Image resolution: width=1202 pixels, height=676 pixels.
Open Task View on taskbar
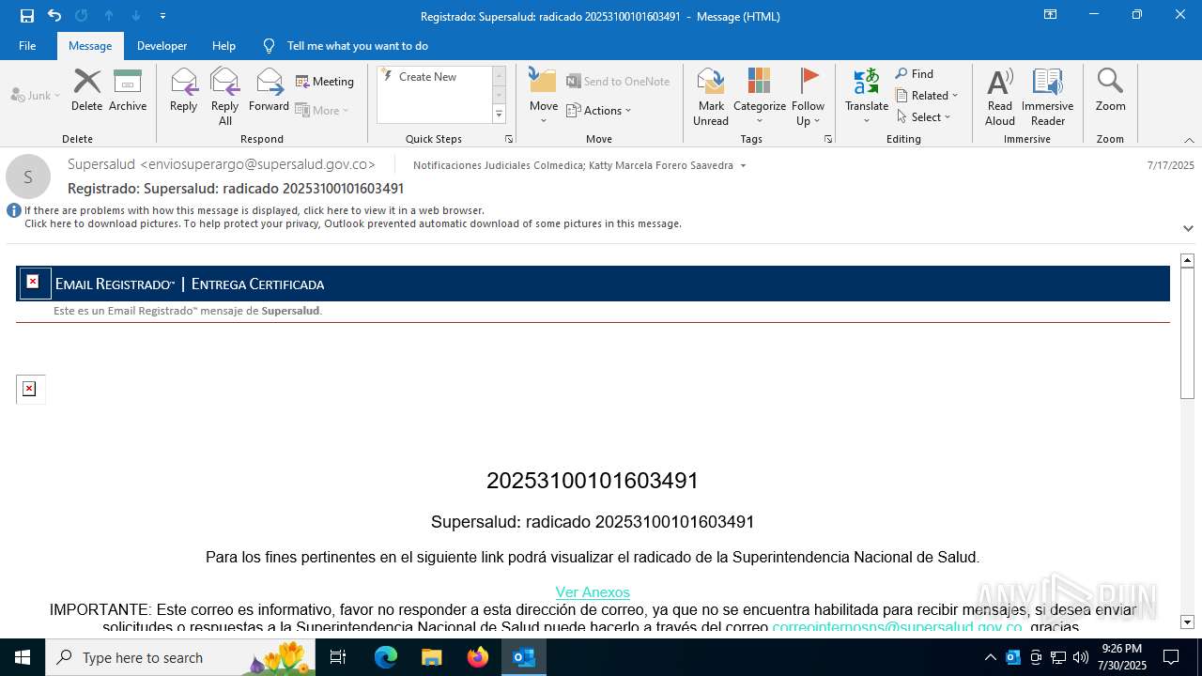[x=339, y=657]
